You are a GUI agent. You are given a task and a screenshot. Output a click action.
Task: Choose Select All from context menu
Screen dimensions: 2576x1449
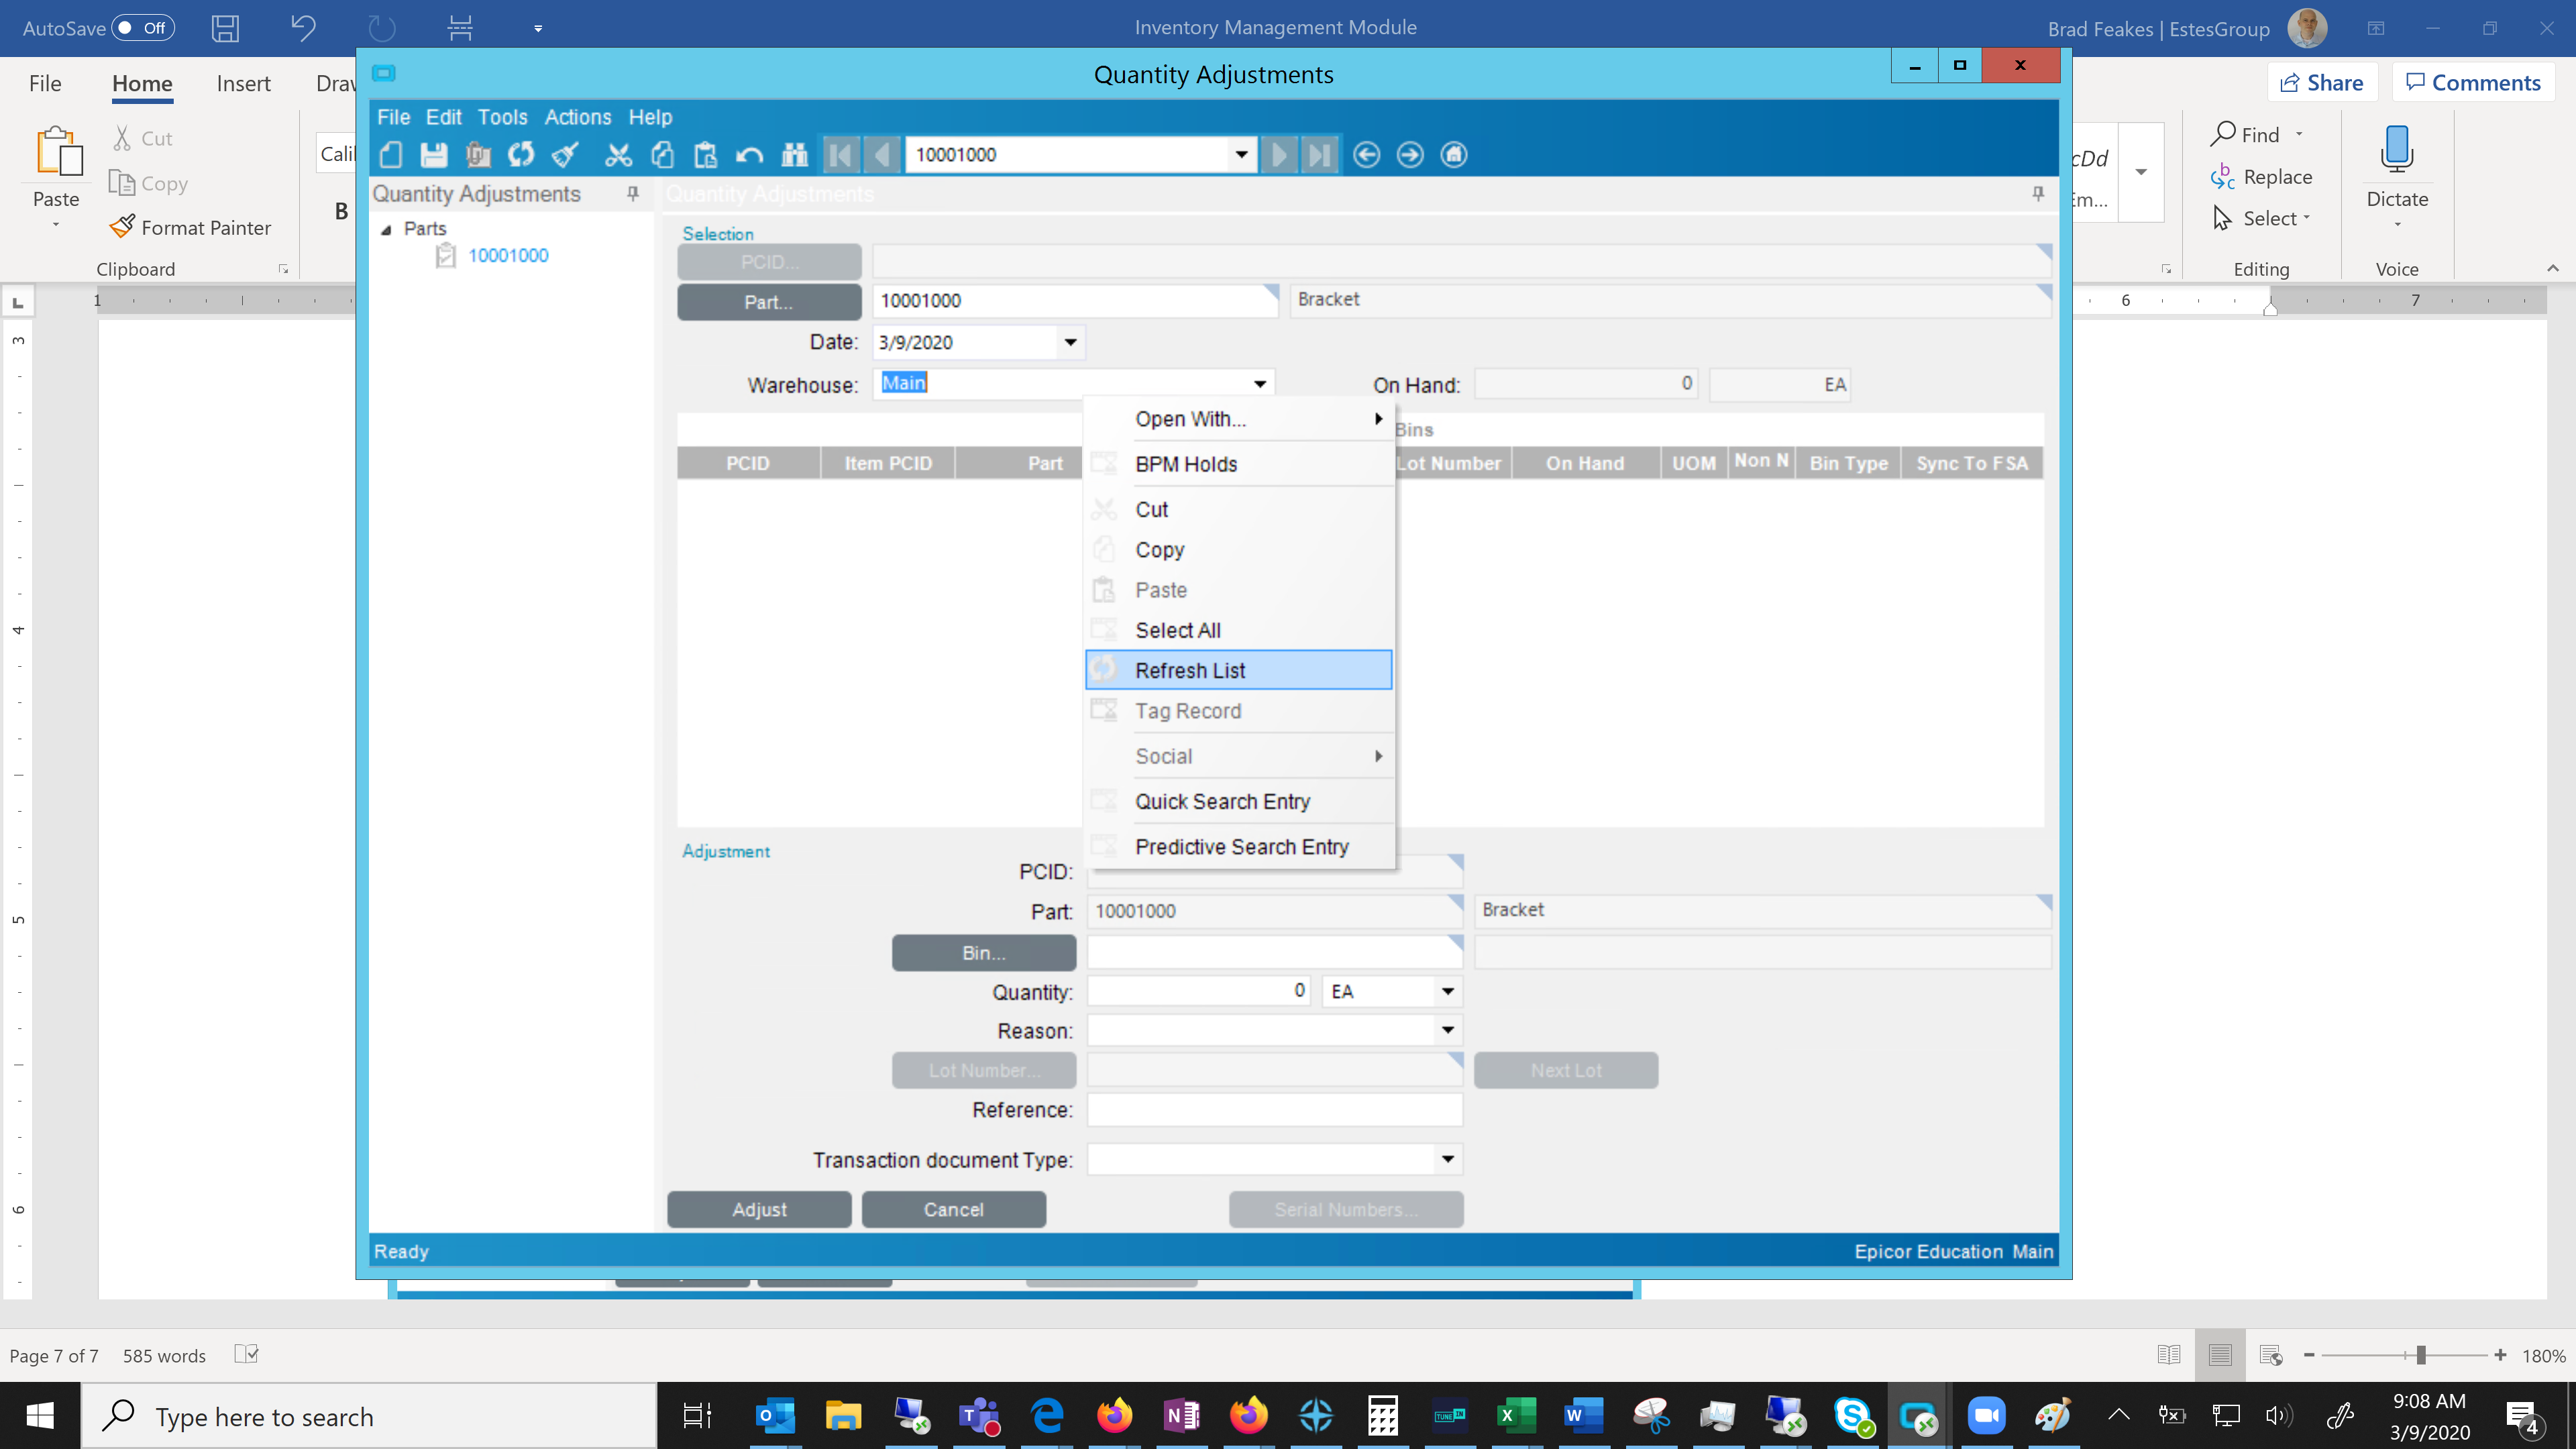pos(1240,630)
